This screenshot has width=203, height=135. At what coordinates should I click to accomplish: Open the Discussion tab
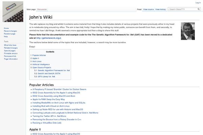click(42, 9)
